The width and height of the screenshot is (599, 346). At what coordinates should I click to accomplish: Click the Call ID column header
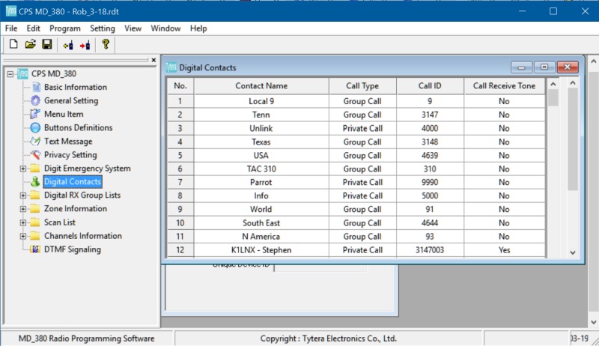point(430,86)
